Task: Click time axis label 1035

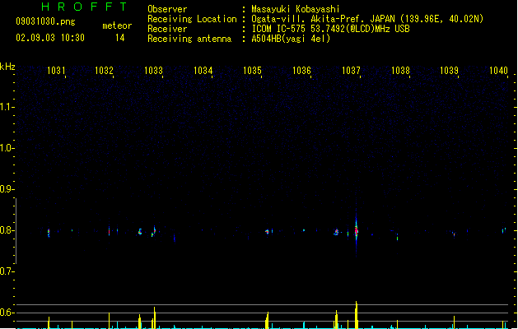Action: [x=252, y=71]
